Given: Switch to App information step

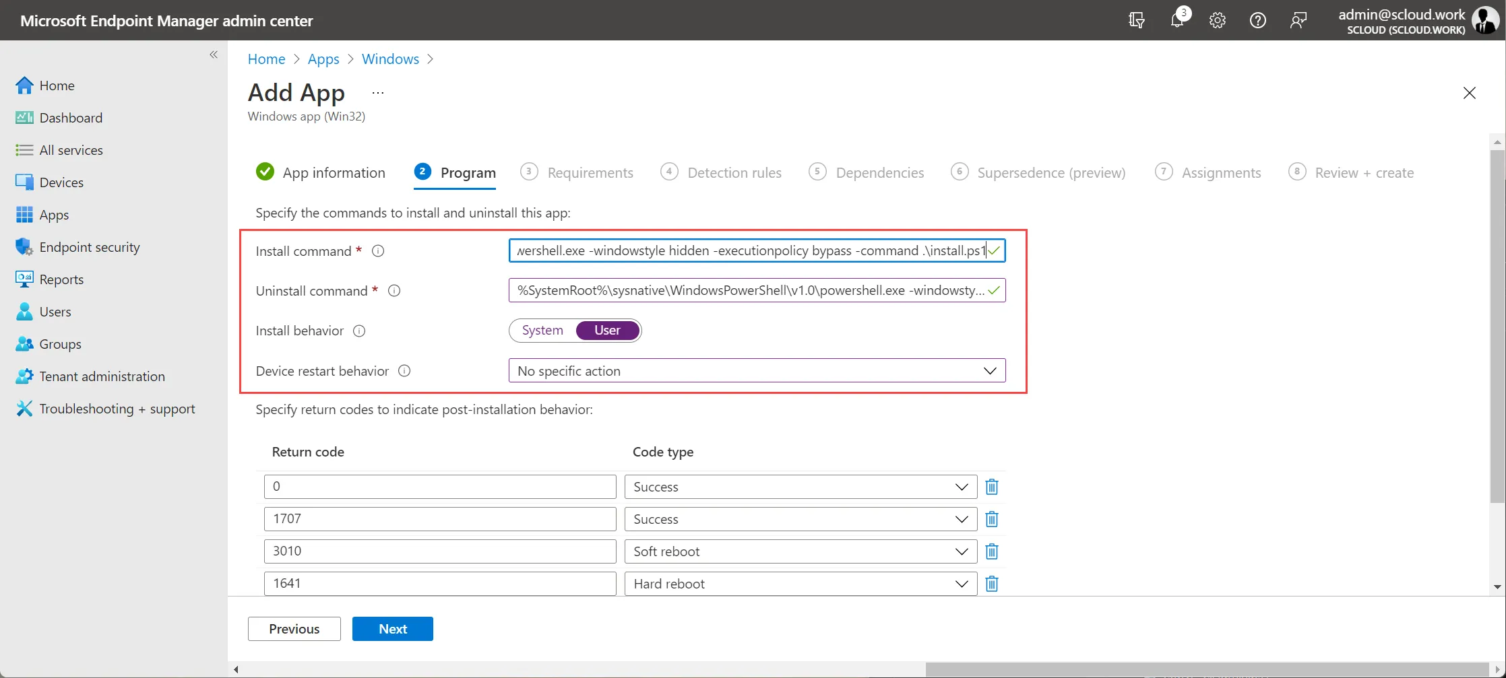Looking at the screenshot, I should click(x=321, y=172).
